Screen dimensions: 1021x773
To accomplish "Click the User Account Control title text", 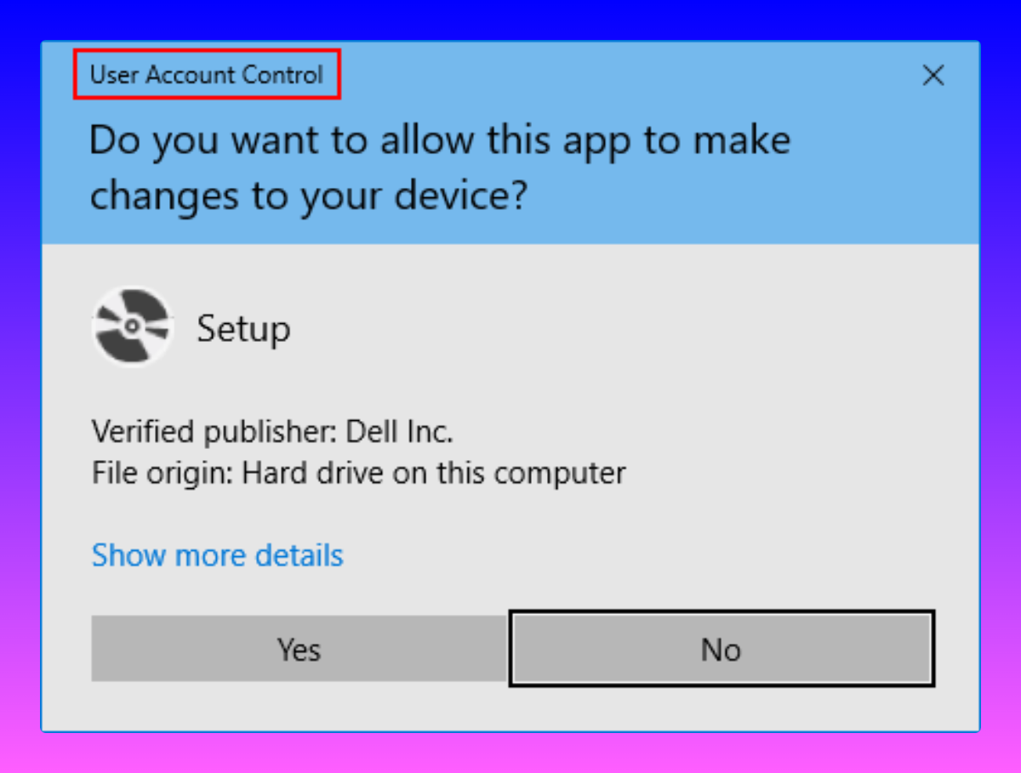I will click(207, 75).
